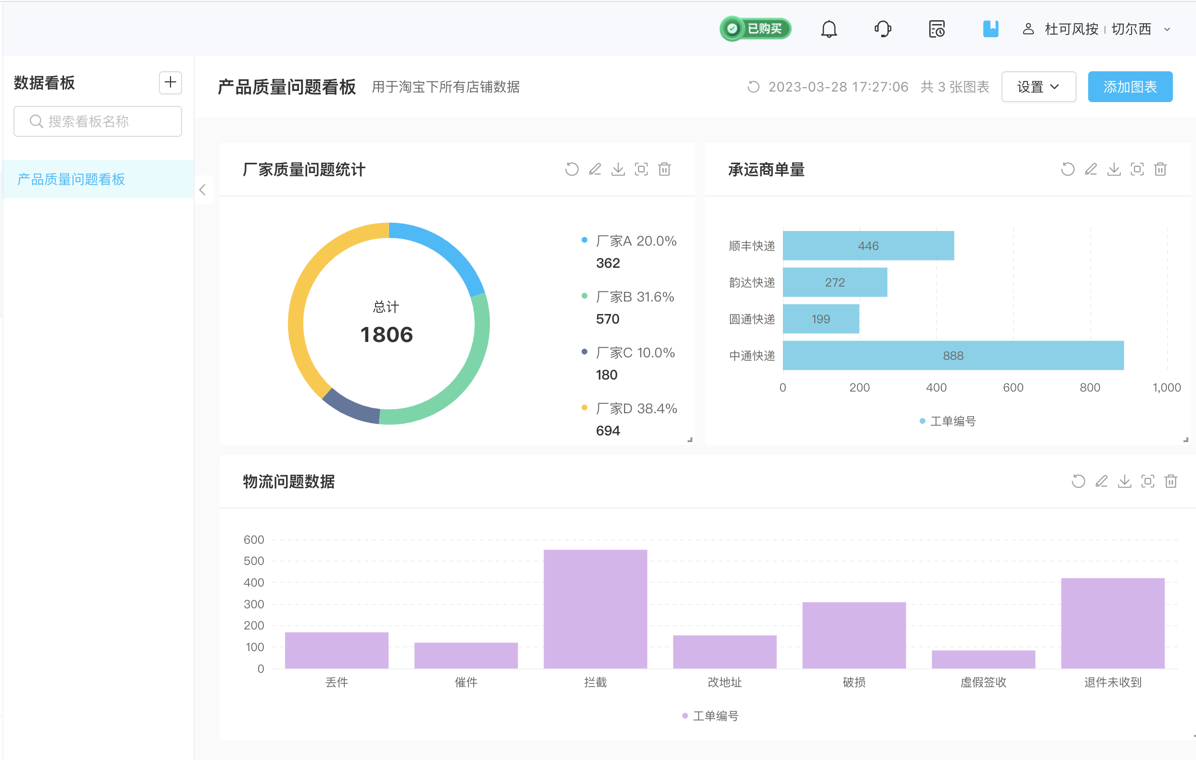The image size is (1196, 760).
Task: Delete the 厂家质量问题统计 chart
Action: click(x=664, y=170)
